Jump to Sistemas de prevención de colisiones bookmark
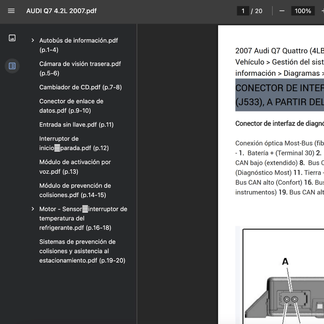324x324 pixels. 82,251
